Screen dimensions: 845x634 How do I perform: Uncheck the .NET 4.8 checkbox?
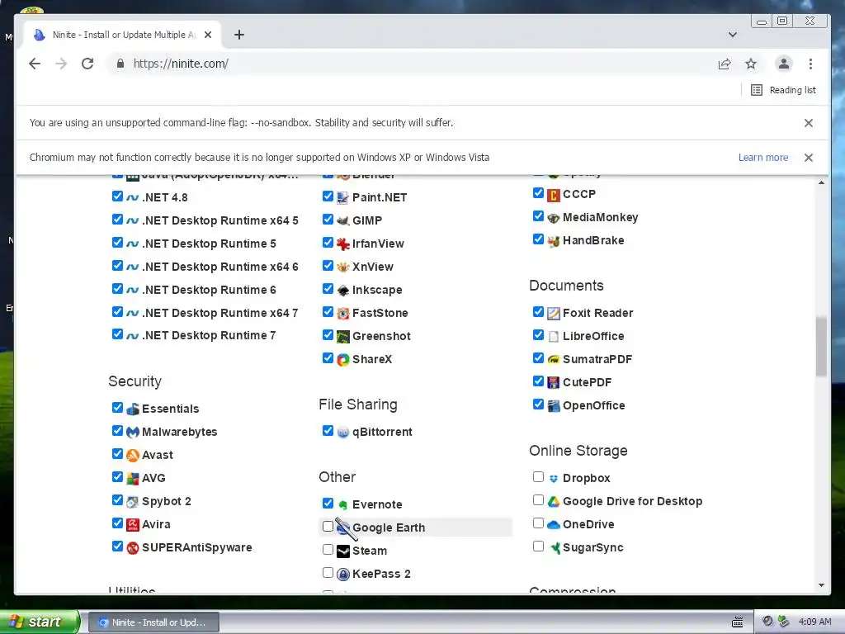point(117,196)
